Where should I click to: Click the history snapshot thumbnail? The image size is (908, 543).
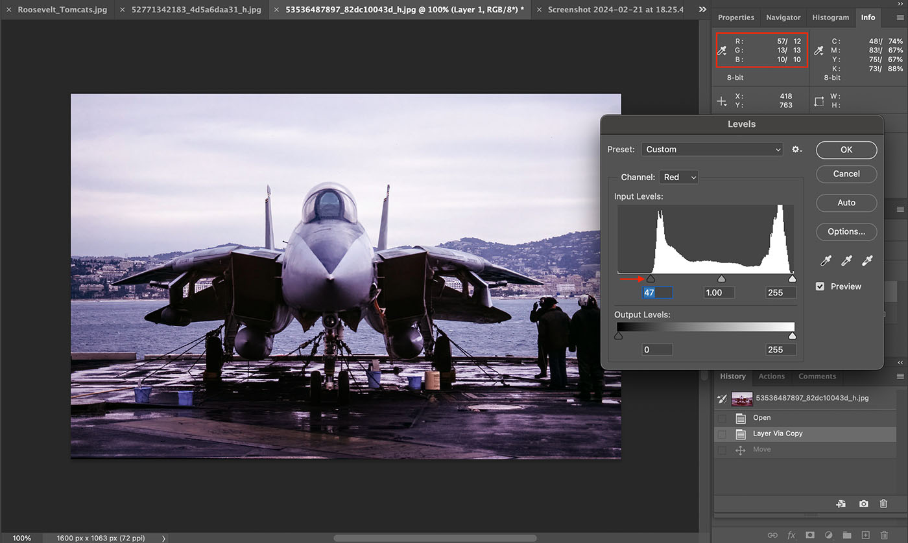pos(742,399)
